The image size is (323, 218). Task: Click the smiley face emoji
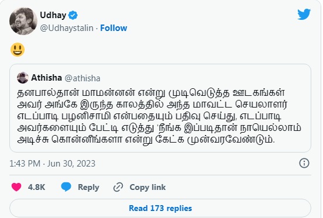point(18,50)
